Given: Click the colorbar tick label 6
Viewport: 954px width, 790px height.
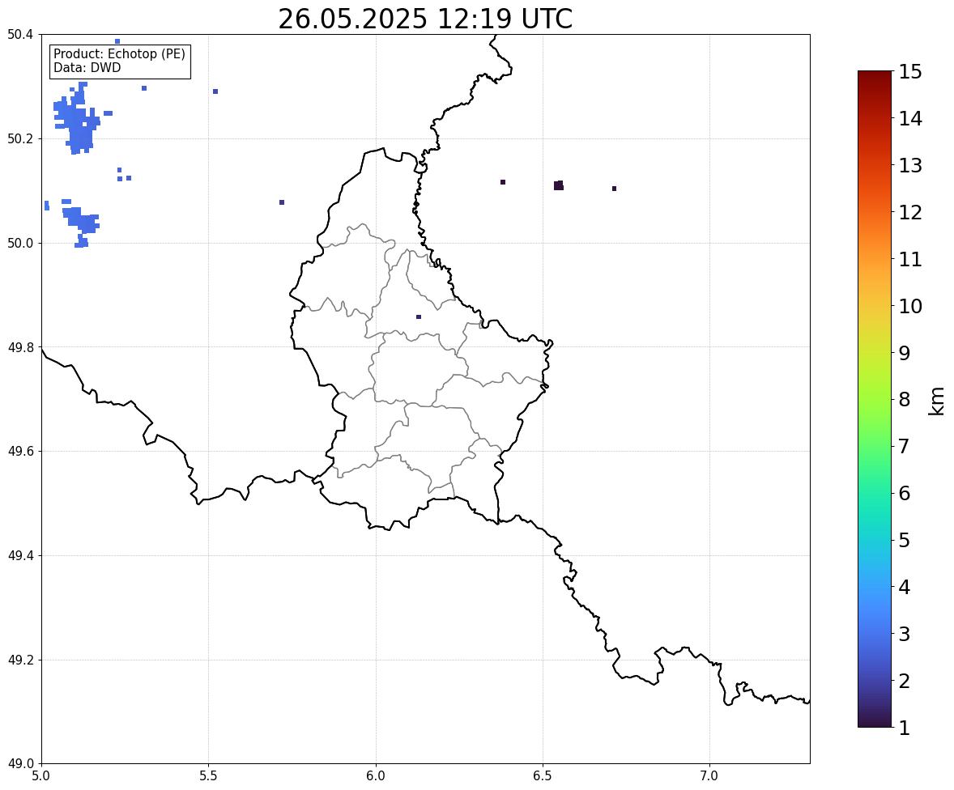Looking at the screenshot, I should click(x=905, y=493).
